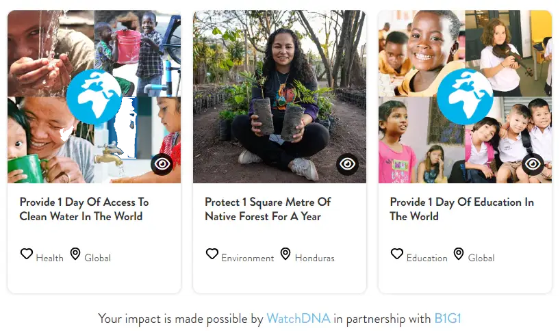Click the globe icon on the Education card

(465, 96)
